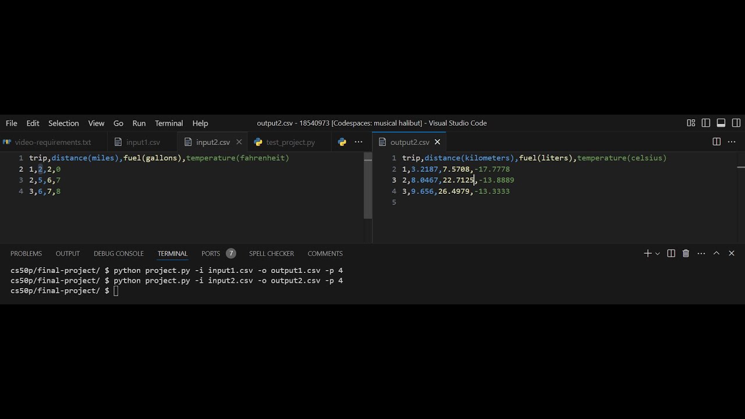Close the terminal panel

pos(732,253)
